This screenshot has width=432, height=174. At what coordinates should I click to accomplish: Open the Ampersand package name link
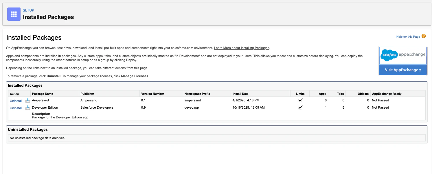tap(40, 100)
